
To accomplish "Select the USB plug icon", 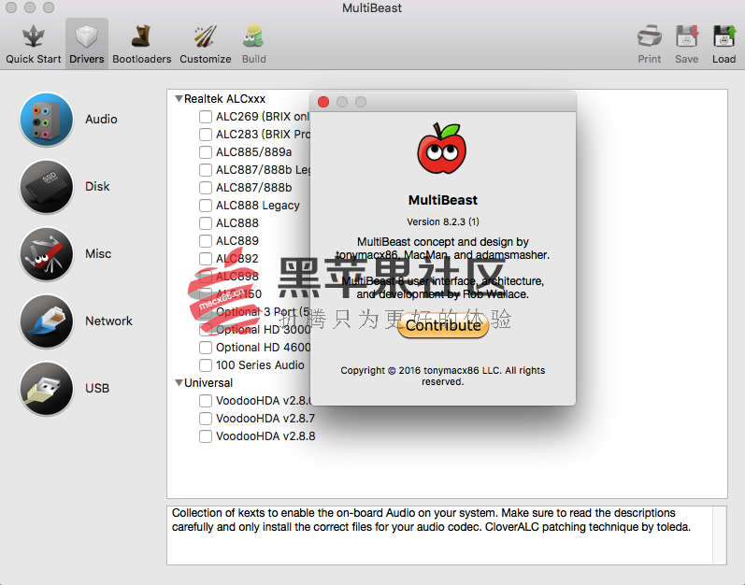I will coord(46,389).
